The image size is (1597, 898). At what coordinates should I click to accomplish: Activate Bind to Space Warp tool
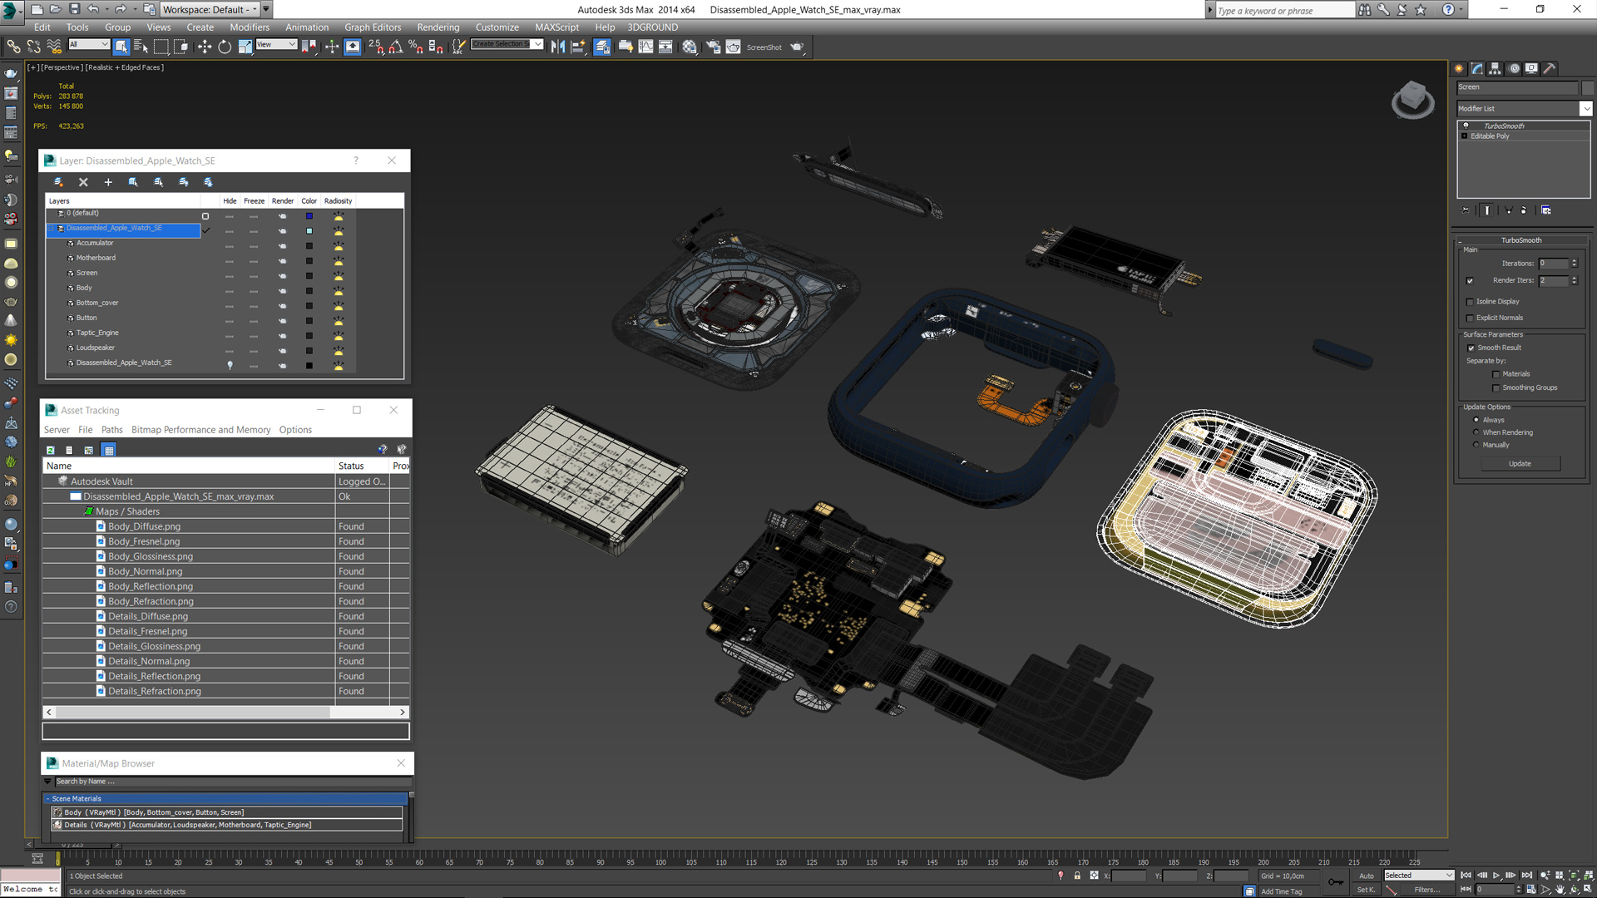click(x=54, y=47)
